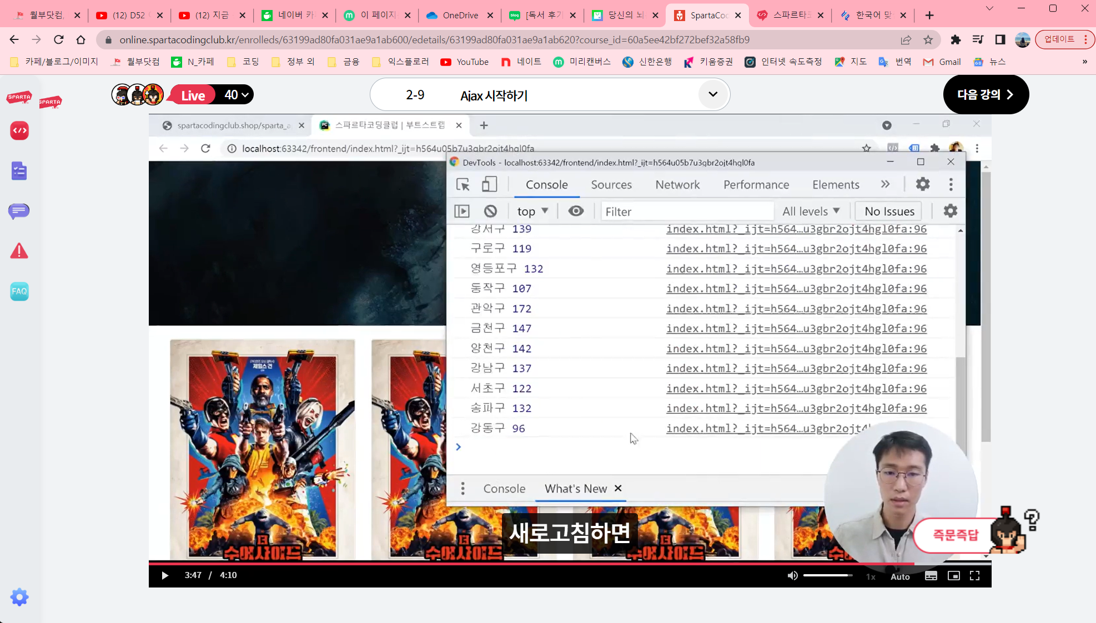Open the chat bubble sidebar icon
This screenshot has width=1096, height=623.
pyautogui.click(x=19, y=211)
